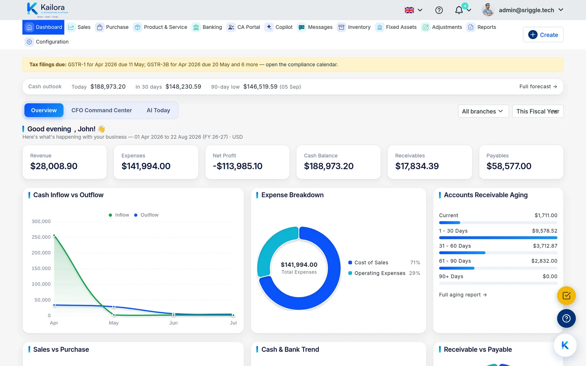Click the admin profile avatar
The image size is (586, 366).
(488, 10)
